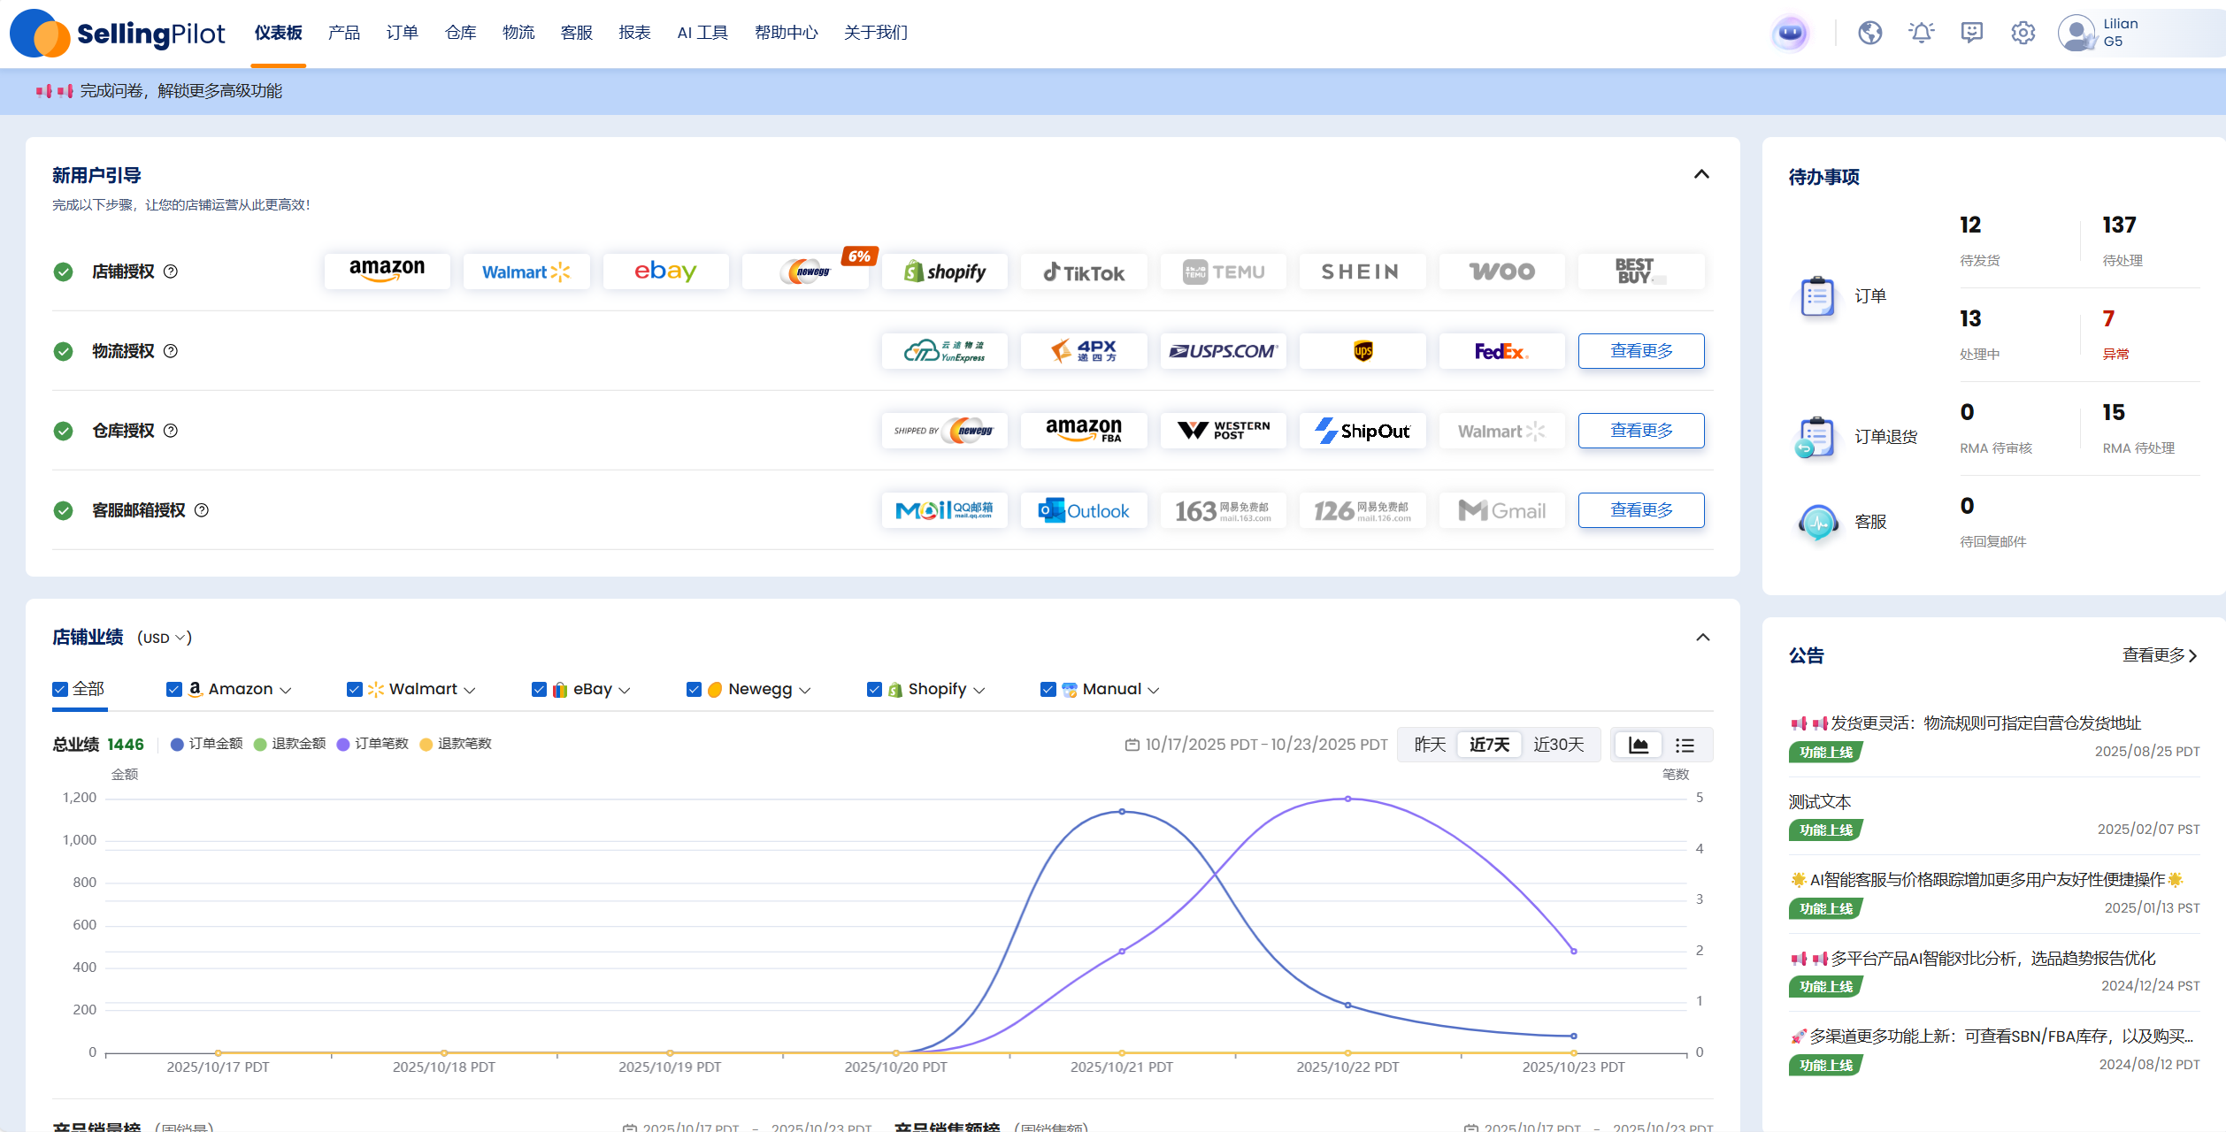Open the notification bell icon
The width and height of the screenshot is (2226, 1132).
click(1921, 34)
